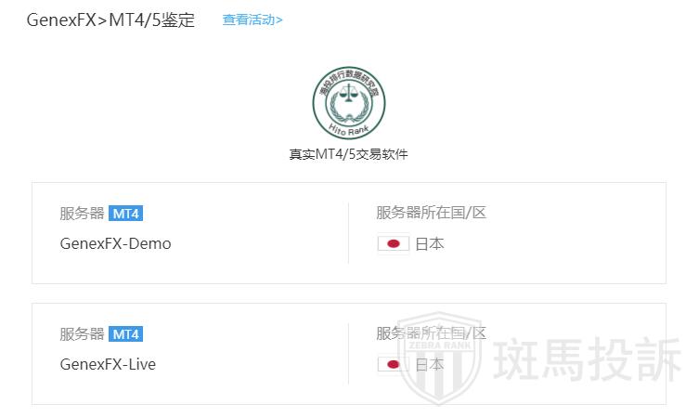Image resolution: width=699 pixels, height=417 pixels.
Task: Click the Hito Rank circular logo
Action: tap(349, 102)
